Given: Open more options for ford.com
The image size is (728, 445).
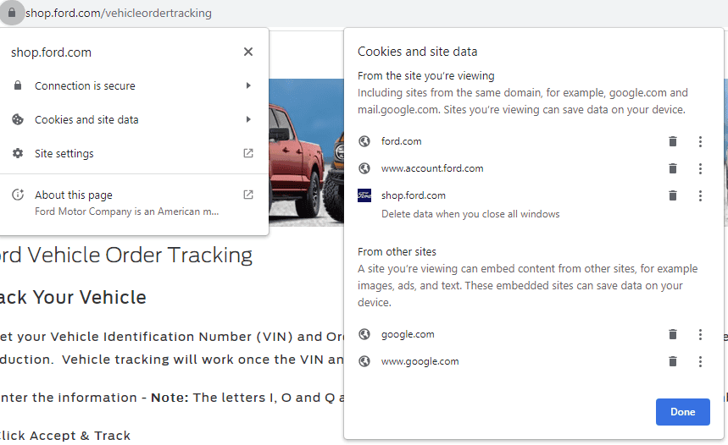Looking at the screenshot, I should click(700, 141).
